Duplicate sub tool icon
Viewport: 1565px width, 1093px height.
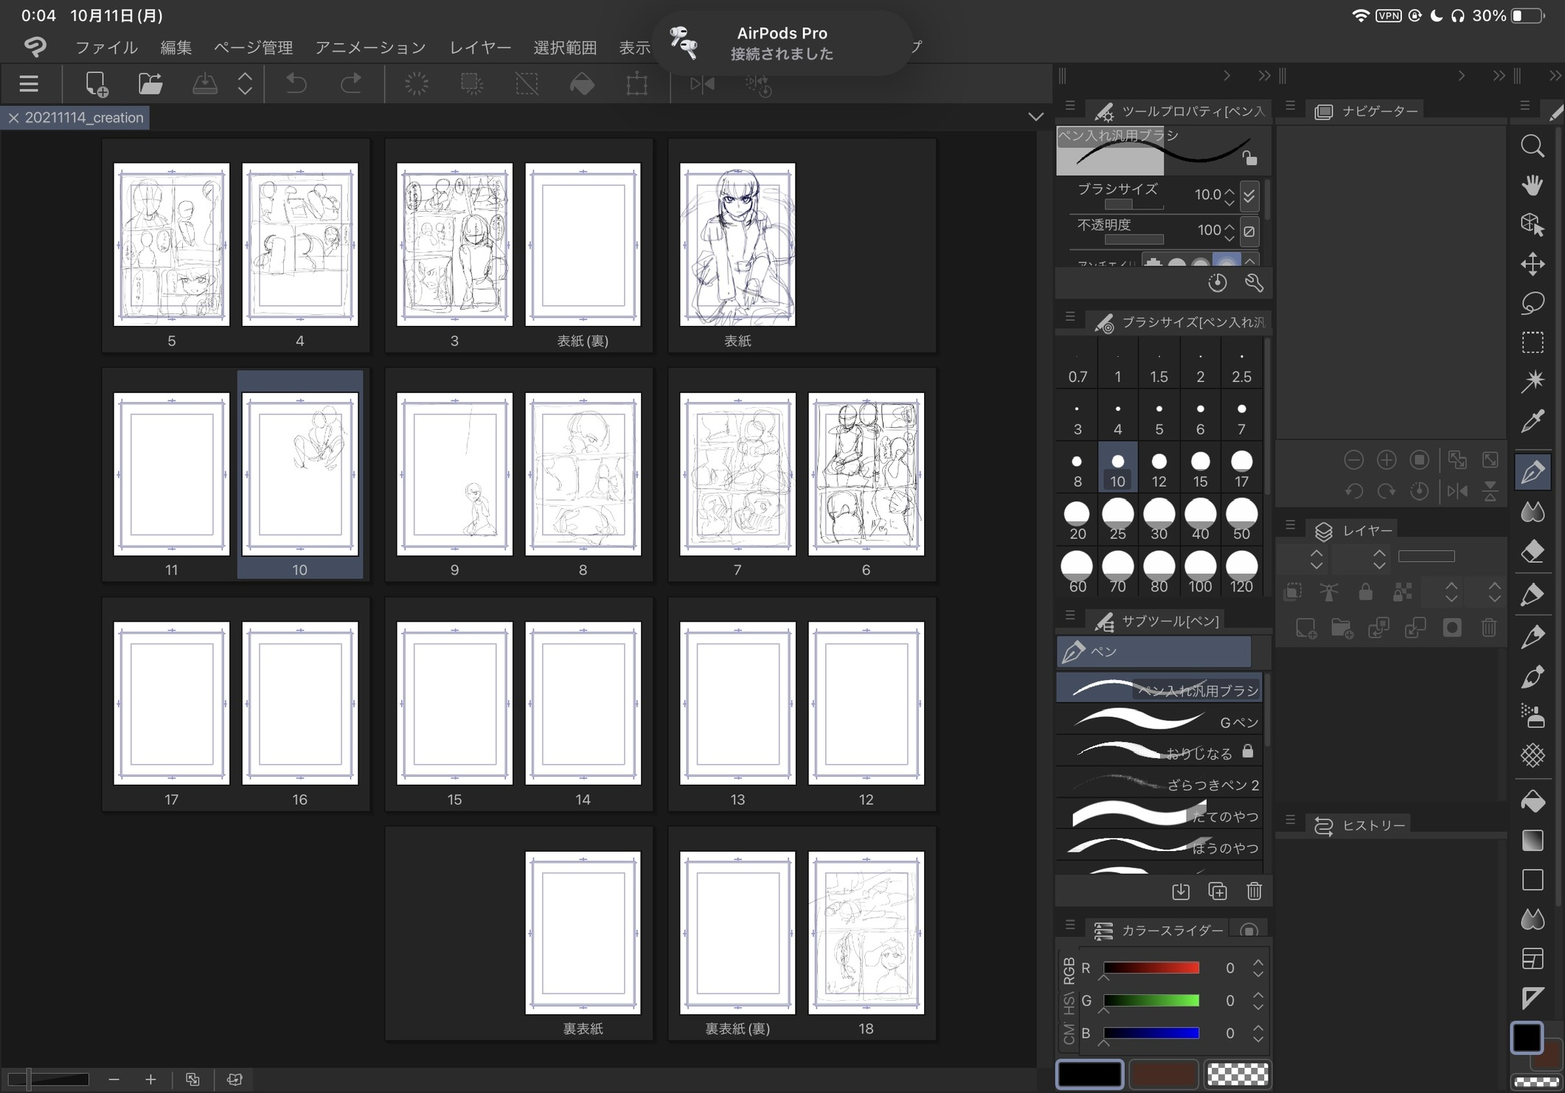tap(1217, 891)
